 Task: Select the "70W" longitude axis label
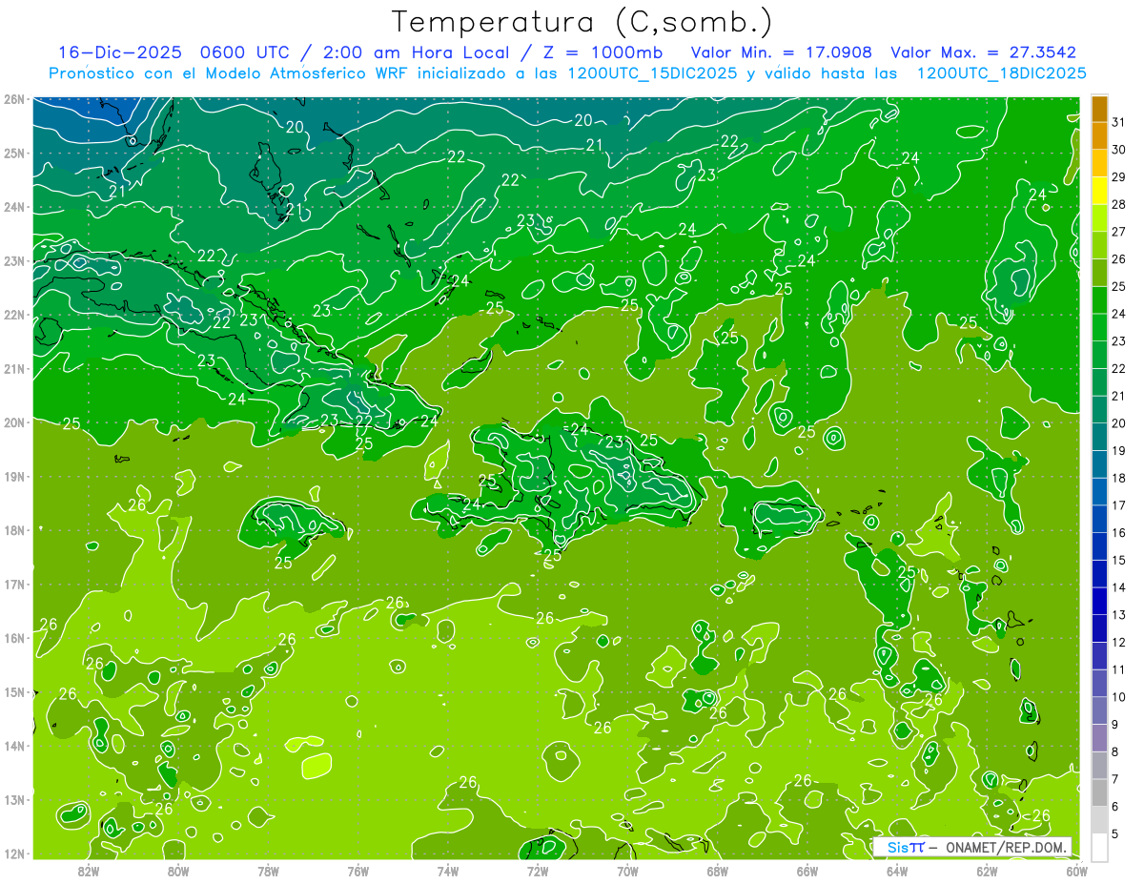[627, 871]
